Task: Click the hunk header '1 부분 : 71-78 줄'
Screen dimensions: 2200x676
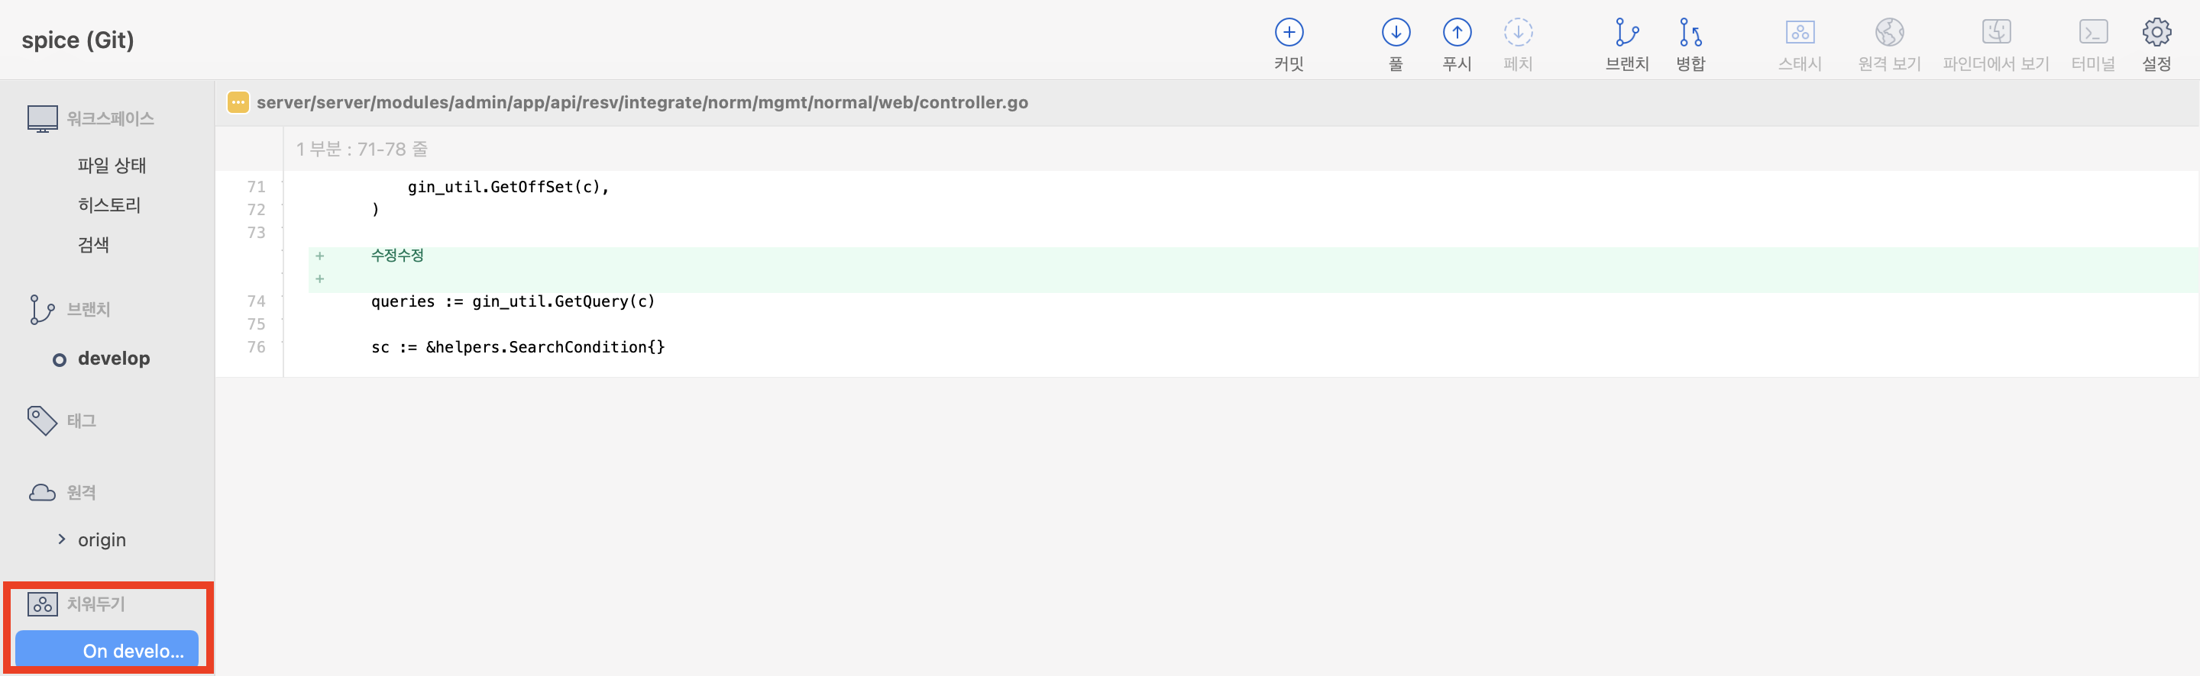Action: click(x=362, y=150)
